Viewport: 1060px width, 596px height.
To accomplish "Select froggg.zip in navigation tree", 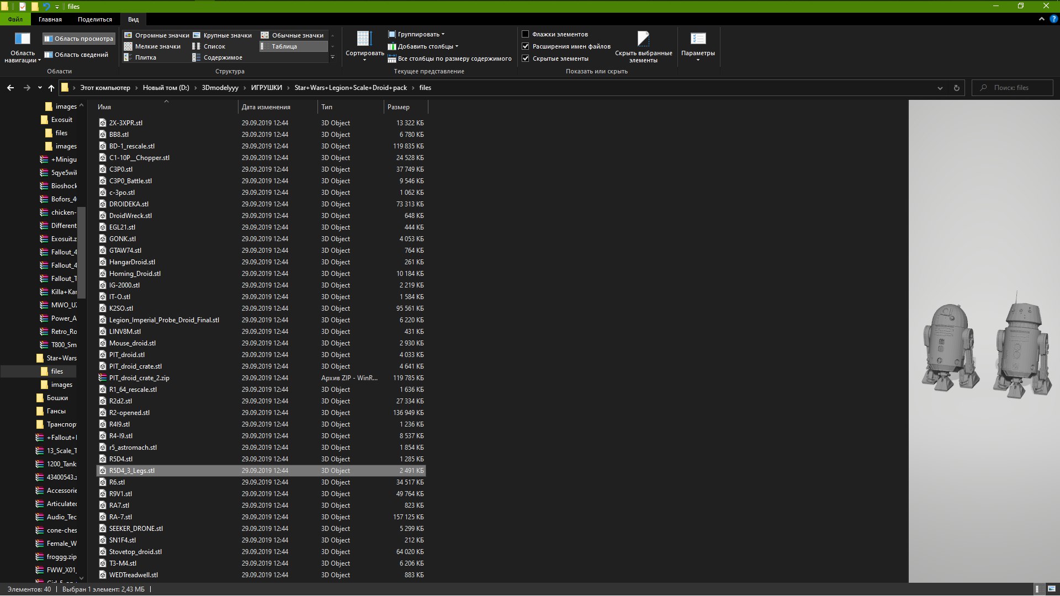I will click(x=56, y=557).
